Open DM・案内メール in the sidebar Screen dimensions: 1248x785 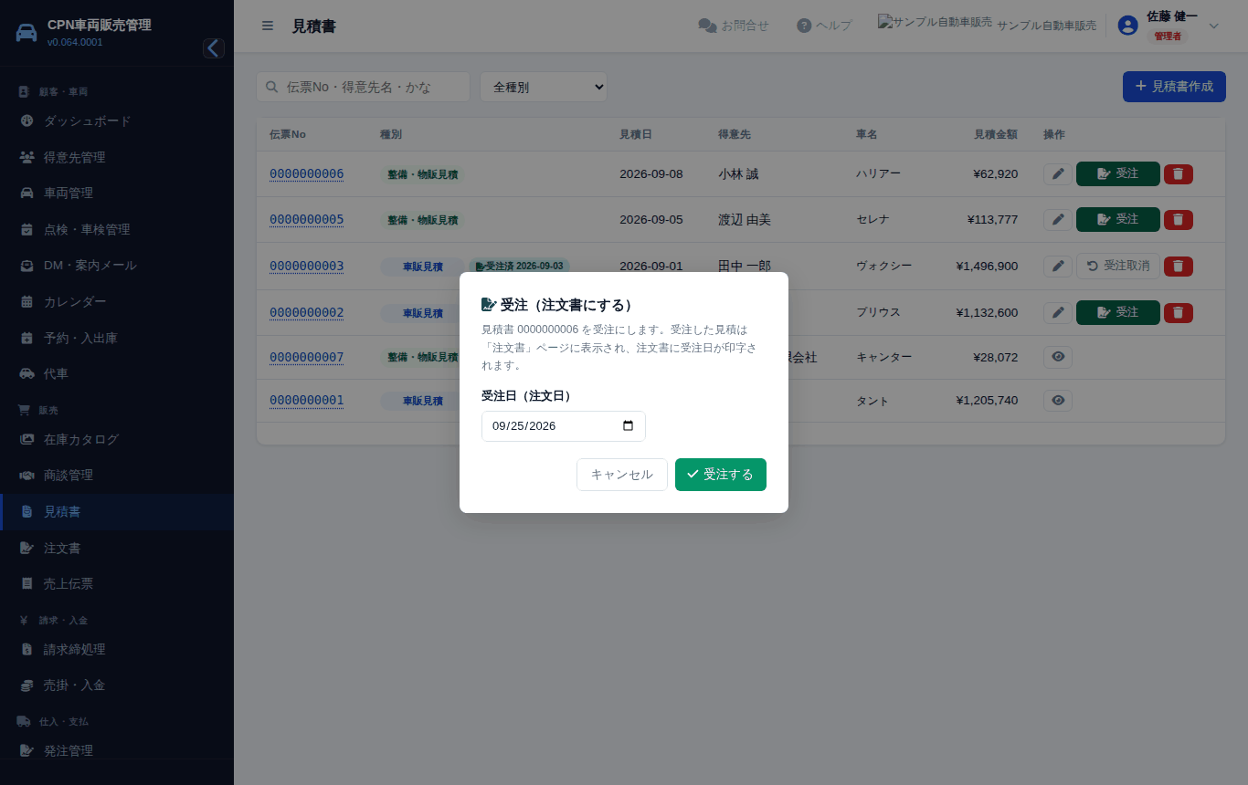point(117,266)
